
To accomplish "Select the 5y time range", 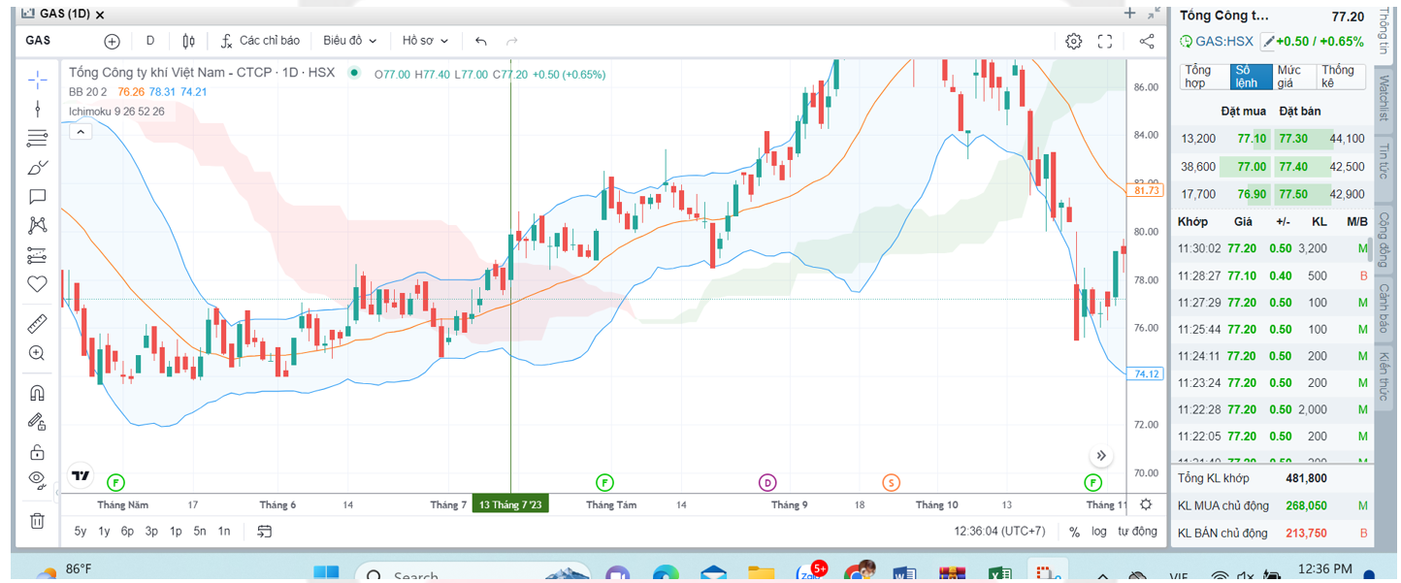I will pyautogui.click(x=81, y=531).
